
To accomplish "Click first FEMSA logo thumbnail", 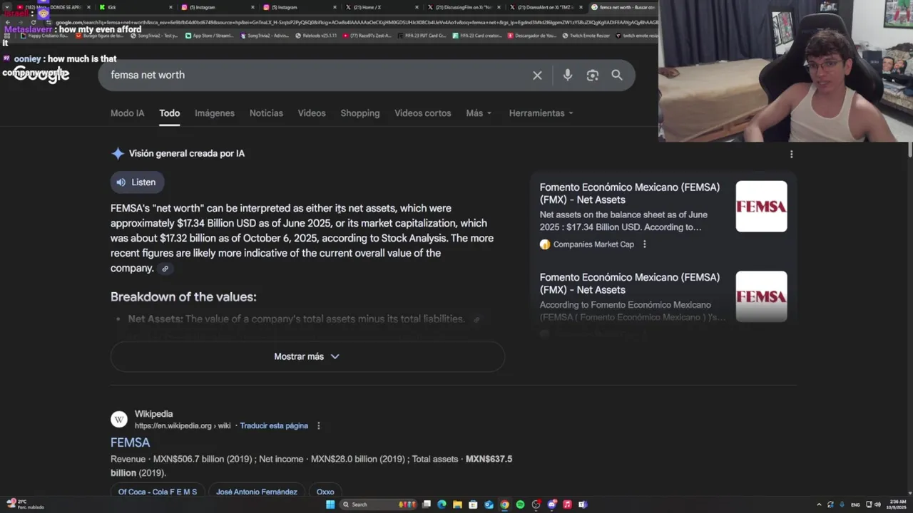I will 761,207.
